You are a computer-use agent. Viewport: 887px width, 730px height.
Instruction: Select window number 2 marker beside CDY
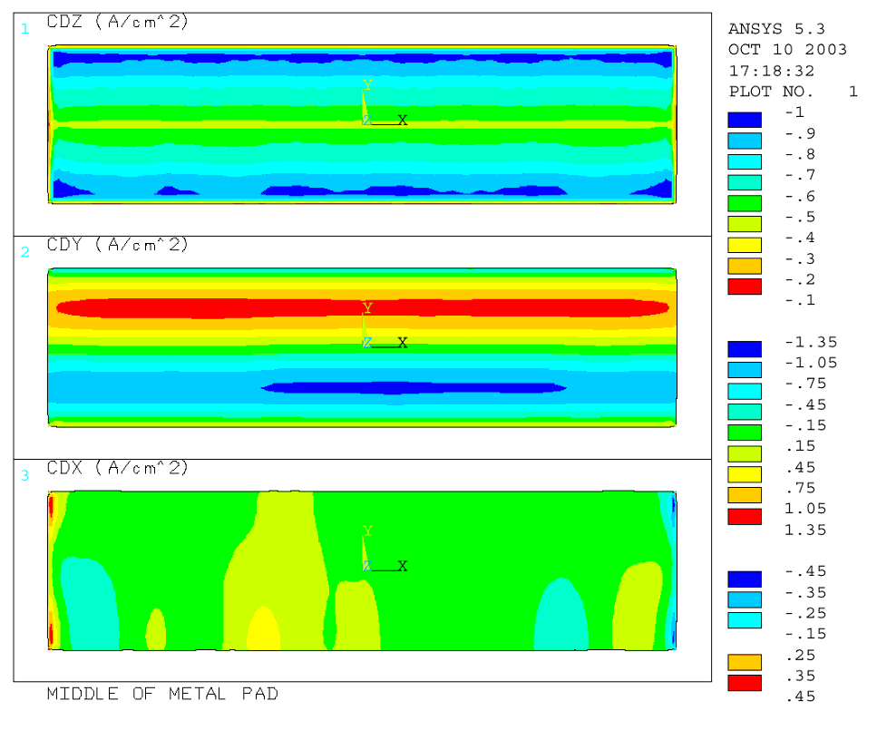(25, 252)
